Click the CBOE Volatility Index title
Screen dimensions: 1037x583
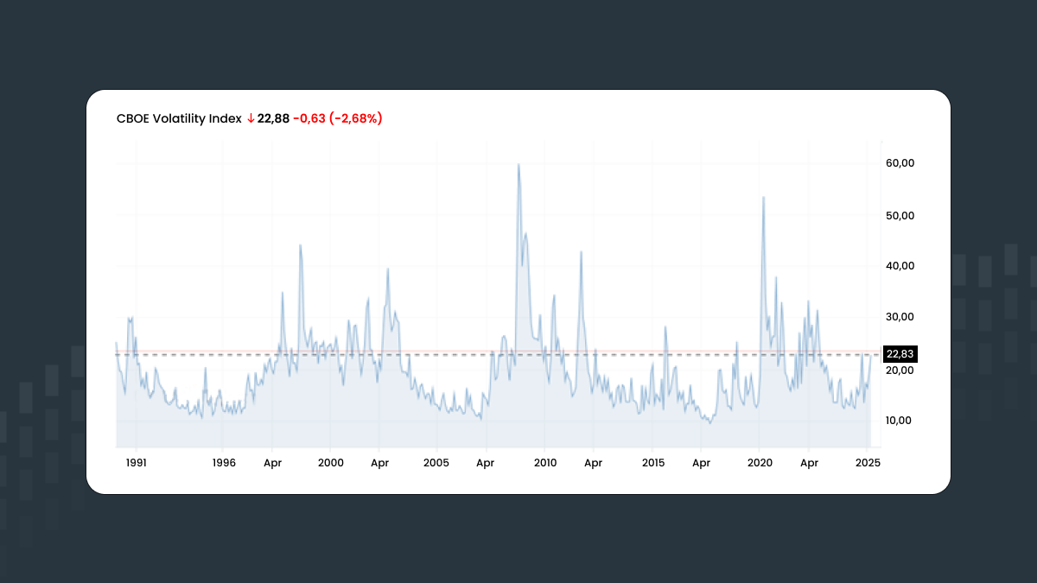tap(179, 118)
